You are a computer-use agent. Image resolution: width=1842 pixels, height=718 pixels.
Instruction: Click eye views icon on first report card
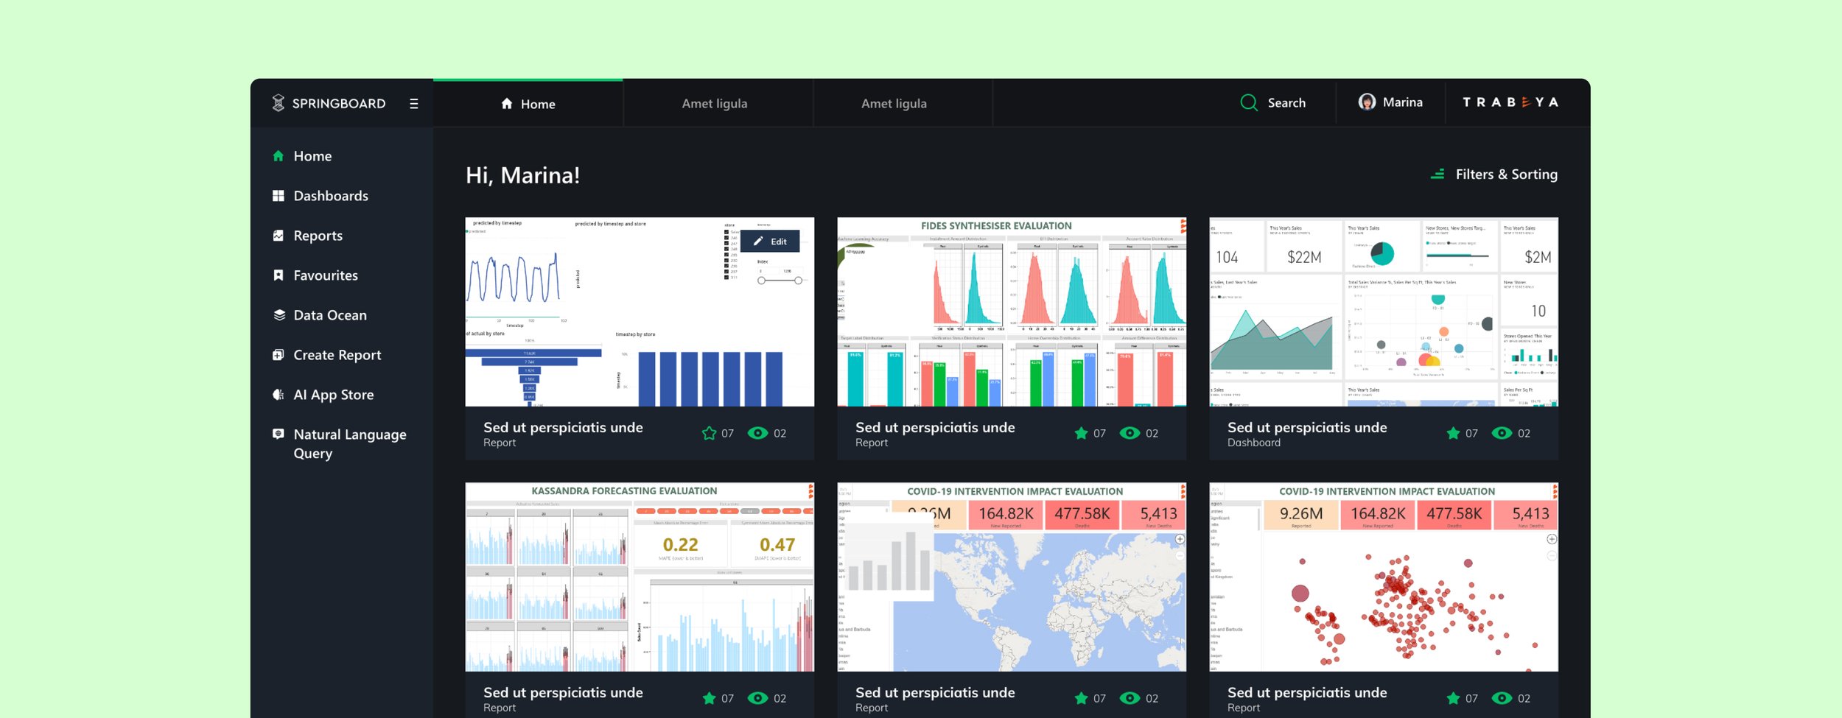[757, 433]
